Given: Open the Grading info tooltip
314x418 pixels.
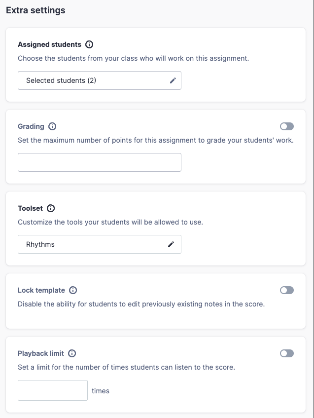Looking at the screenshot, I should pyautogui.click(x=51, y=126).
